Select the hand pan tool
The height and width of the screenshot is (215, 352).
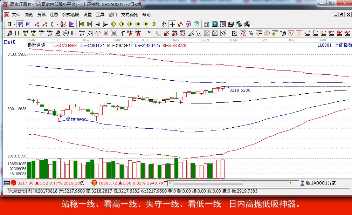tap(164, 24)
